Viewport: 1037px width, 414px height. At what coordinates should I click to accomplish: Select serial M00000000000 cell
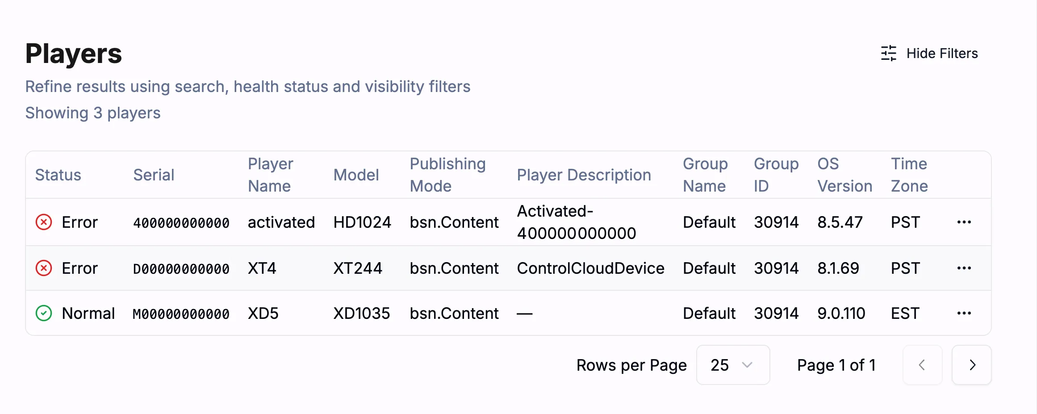[181, 314]
